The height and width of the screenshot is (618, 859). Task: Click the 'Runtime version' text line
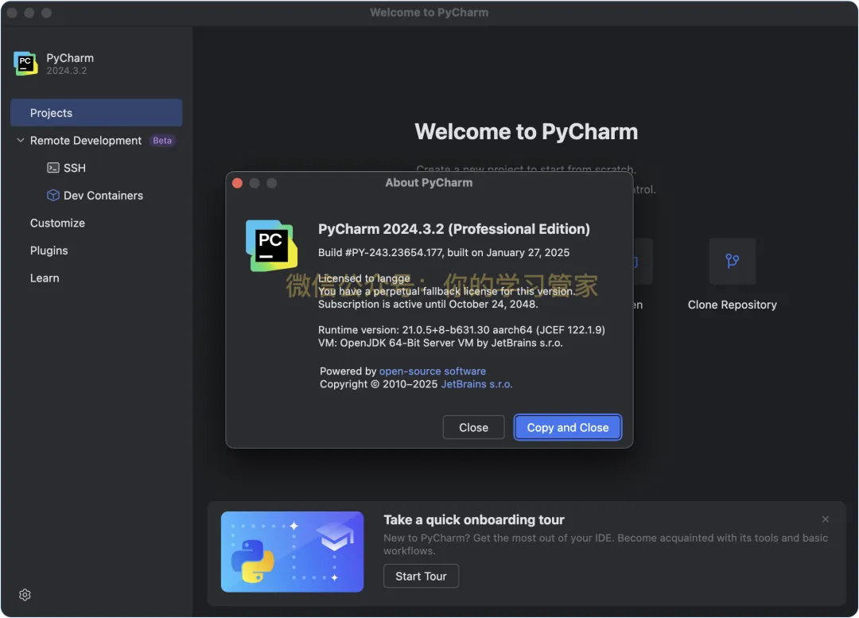click(461, 330)
